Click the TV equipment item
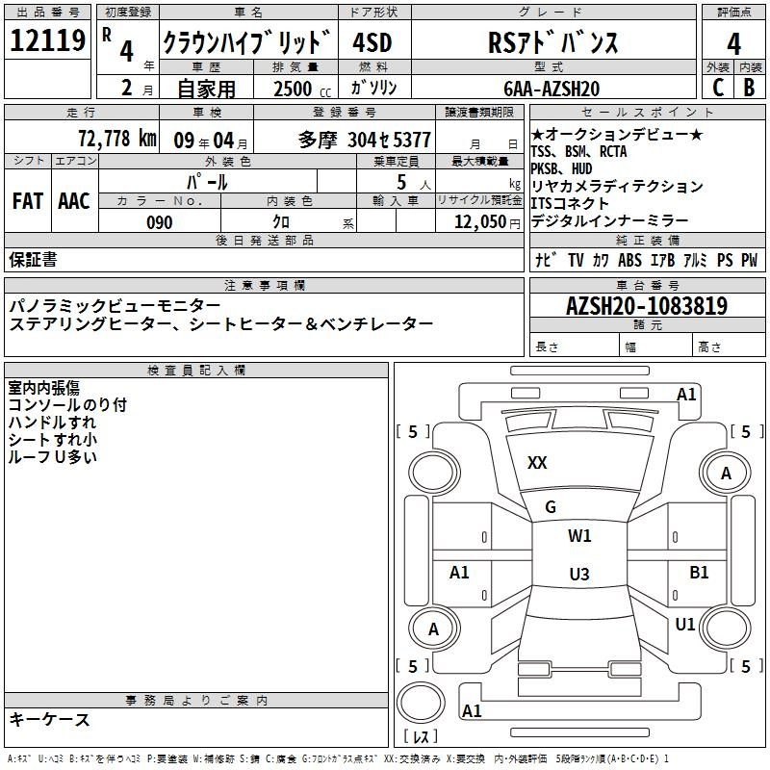 coord(576,260)
